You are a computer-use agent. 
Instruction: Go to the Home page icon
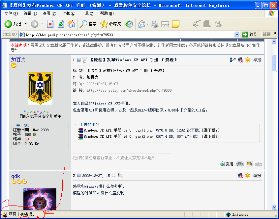click(x=71, y=24)
